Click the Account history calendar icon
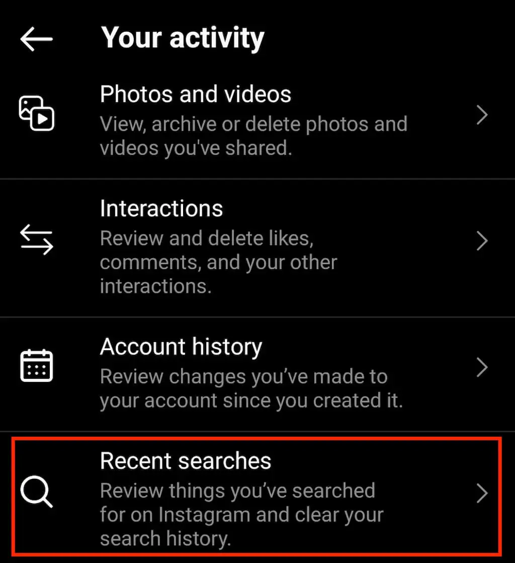 tap(36, 365)
